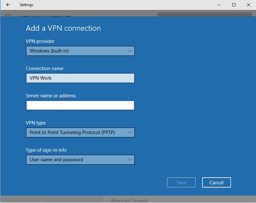The height and width of the screenshot is (203, 256).
Task: Focus the Server name or address field
Action: (x=80, y=105)
